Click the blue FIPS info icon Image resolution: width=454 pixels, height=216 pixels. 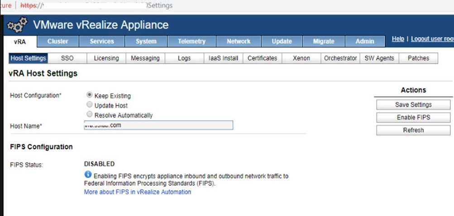pos(88,174)
